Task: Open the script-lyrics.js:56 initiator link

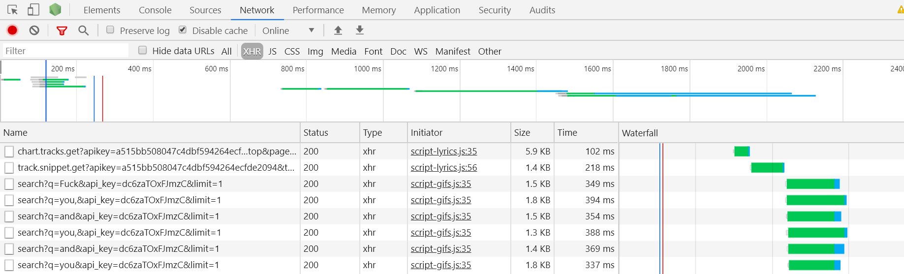Action: pyautogui.click(x=444, y=168)
